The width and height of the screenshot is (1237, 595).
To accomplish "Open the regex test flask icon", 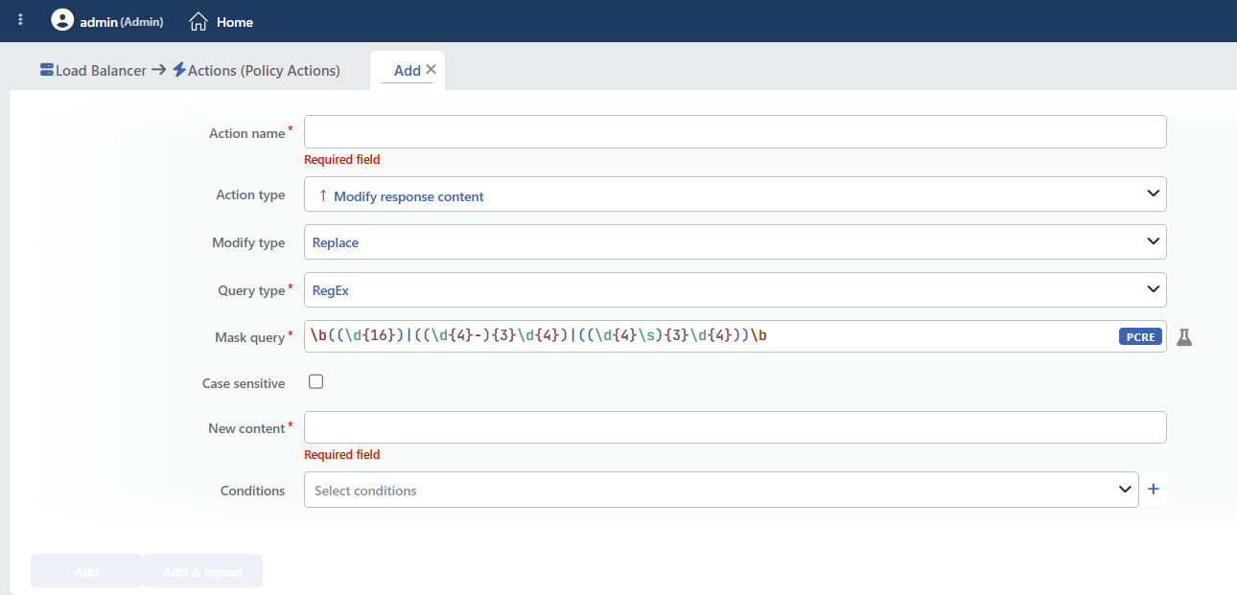I will 1184,337.
